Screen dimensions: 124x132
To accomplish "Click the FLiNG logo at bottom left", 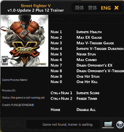I will pyautogui.click(x=13, y=125).
